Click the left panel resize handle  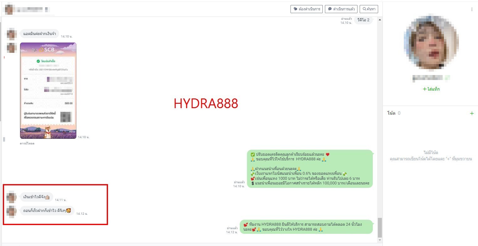4,139
